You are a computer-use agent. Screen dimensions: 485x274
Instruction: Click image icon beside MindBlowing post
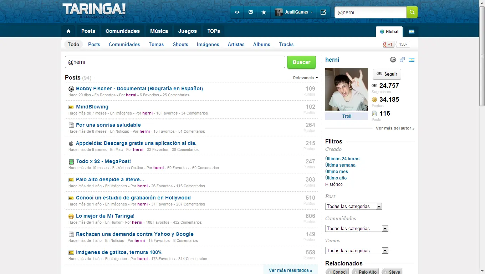tap(71, 107)
